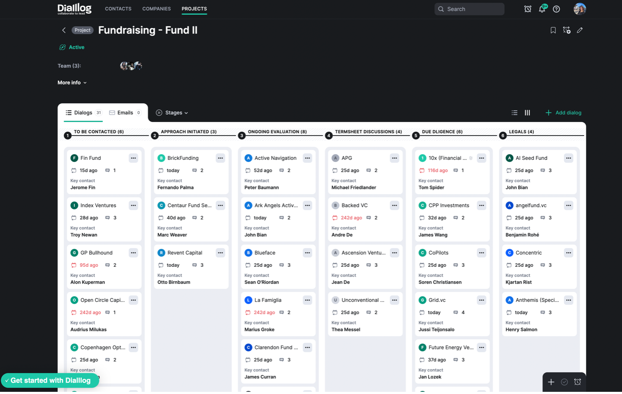
Task: Select key contact Henry Salmon
Action: pyautogui.click(x=521, y=330)
